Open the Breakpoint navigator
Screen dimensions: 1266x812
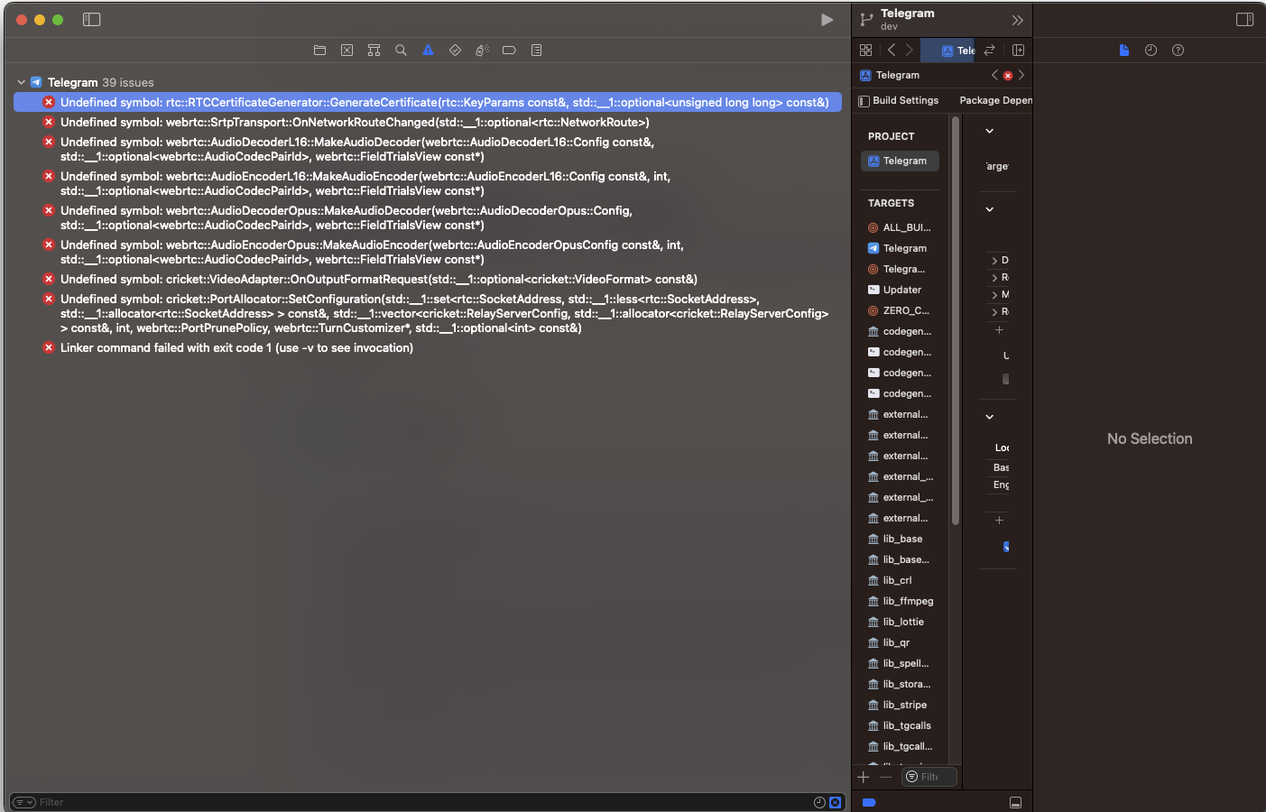click(509, 50)
